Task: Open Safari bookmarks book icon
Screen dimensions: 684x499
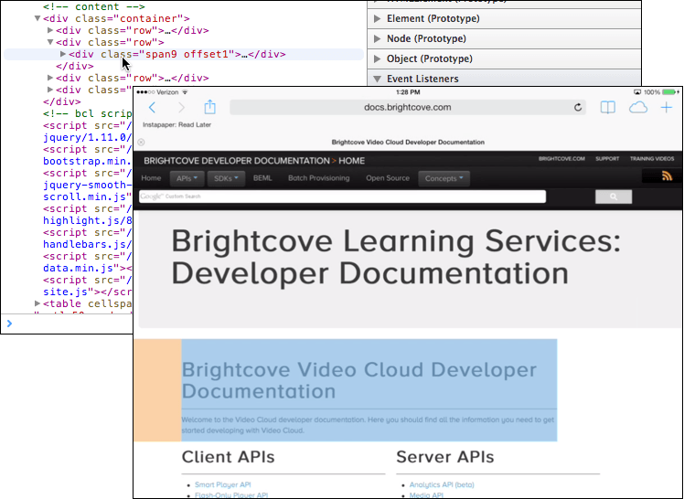Action: coord(607,108)
